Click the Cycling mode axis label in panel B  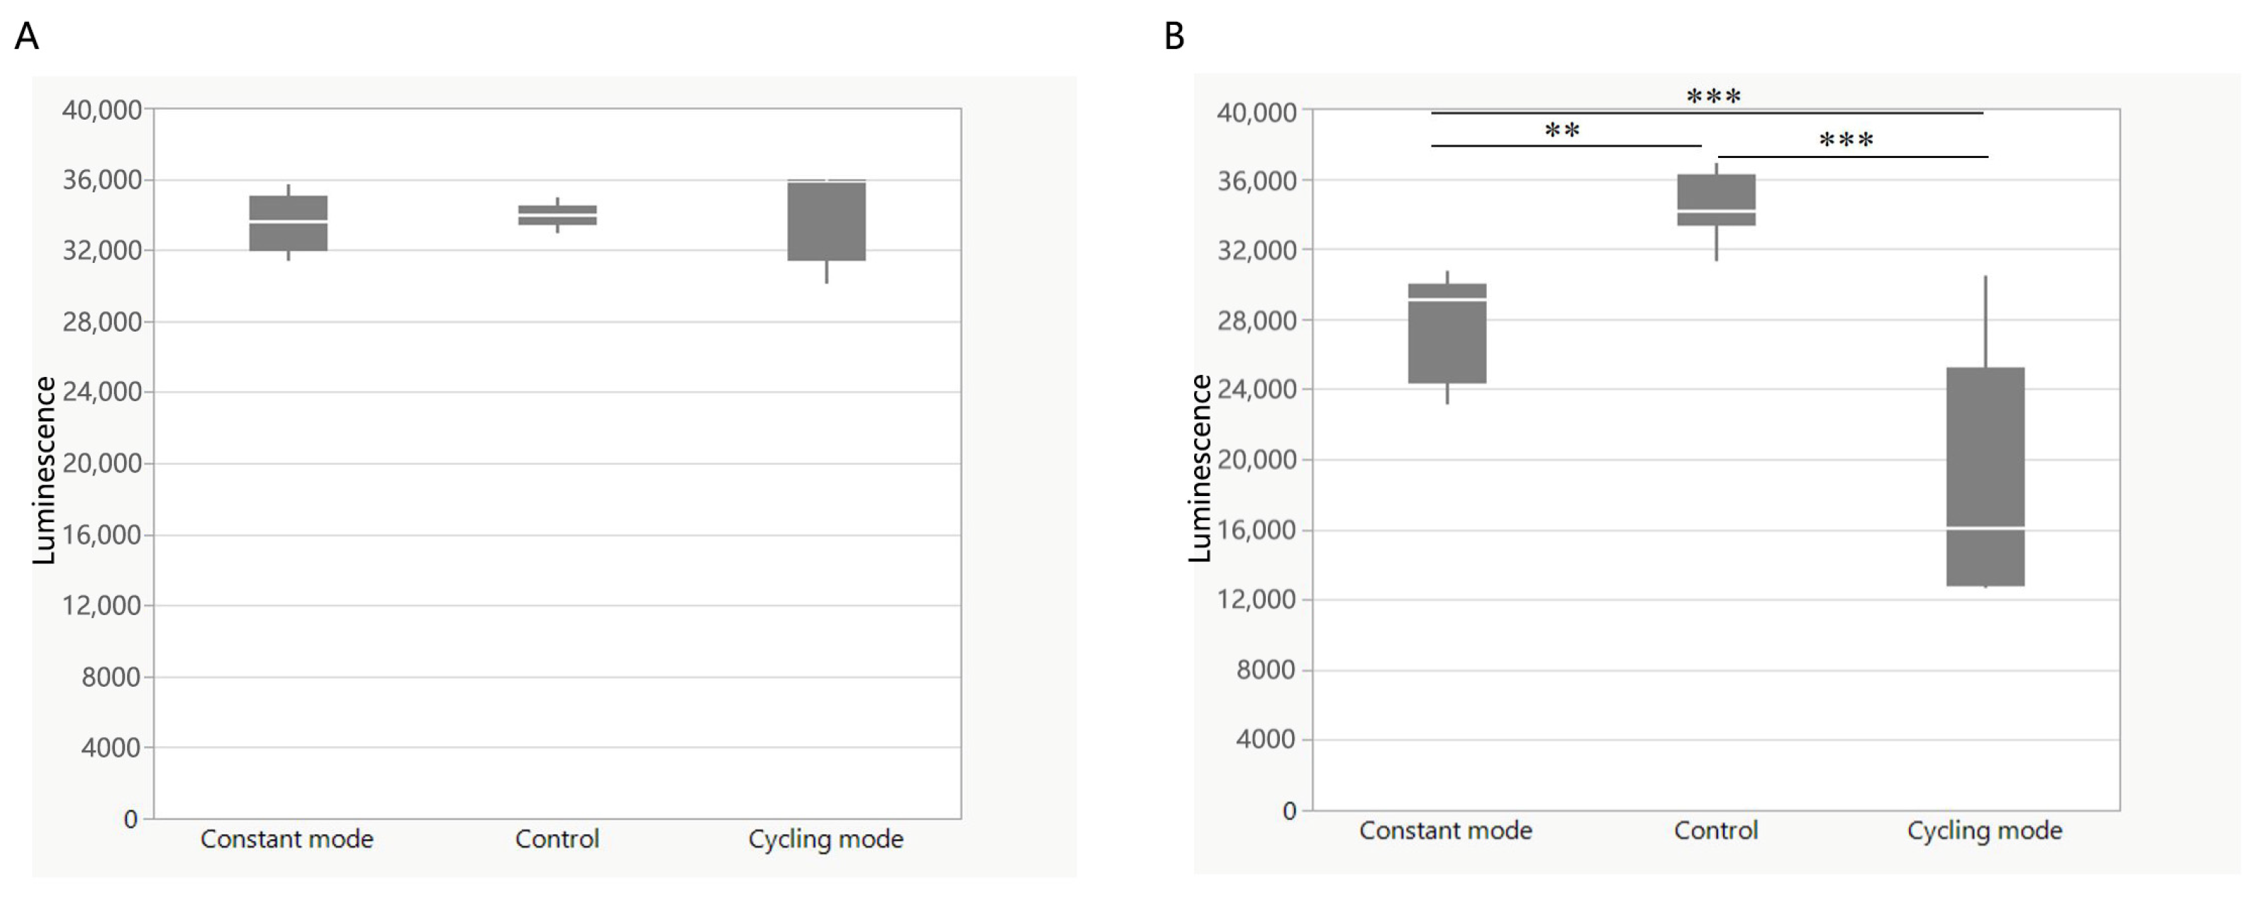click(1985, 831)
